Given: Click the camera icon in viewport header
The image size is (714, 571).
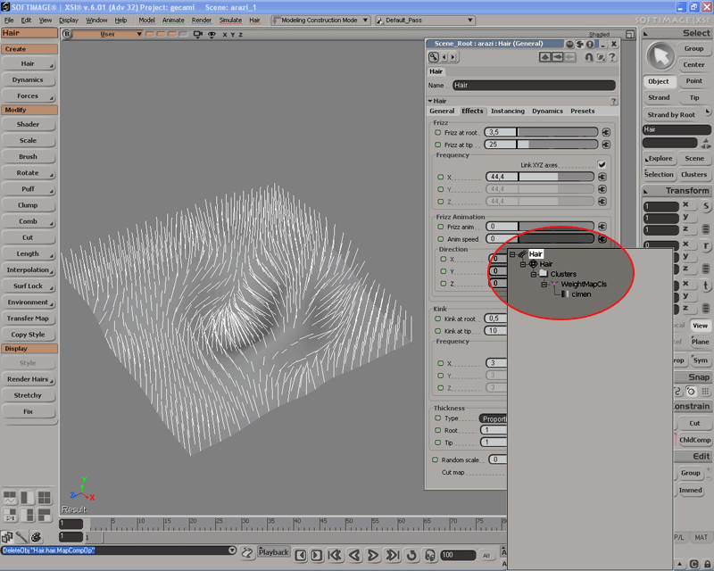Looking at the screenshot, I should click(x=199, y=35).
